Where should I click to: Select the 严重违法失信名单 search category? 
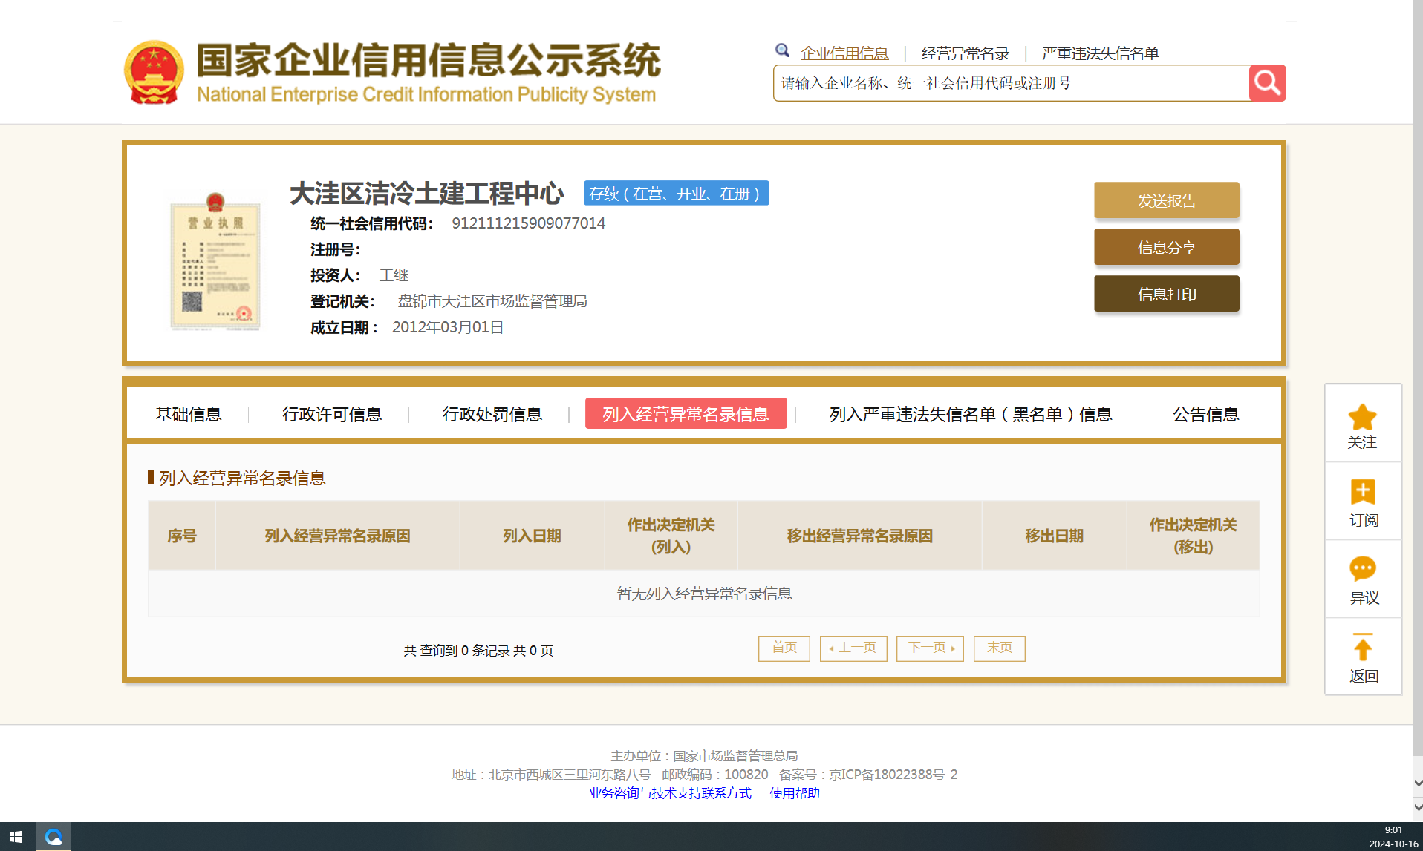1100,53
